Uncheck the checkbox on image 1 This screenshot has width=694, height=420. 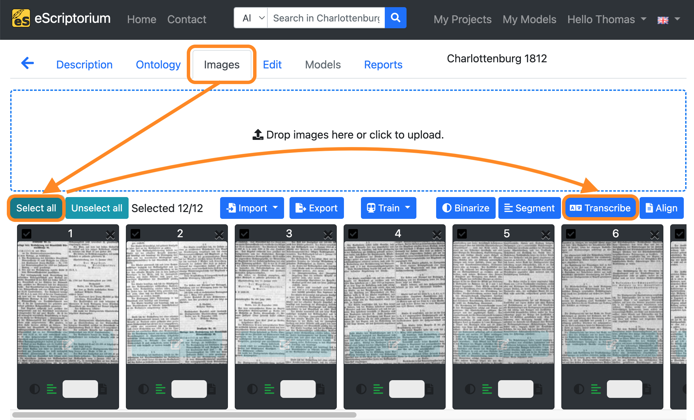tap(27, 234)
